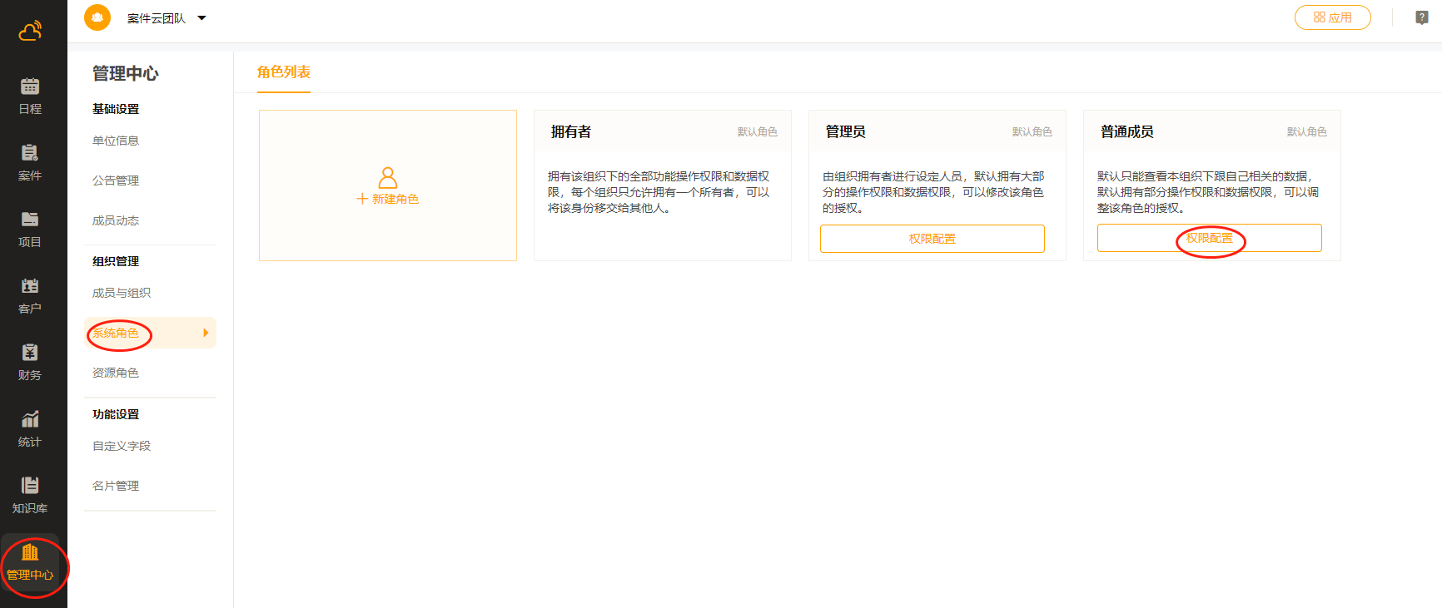Switch to the 角色列表 tab

pos(283,72)
